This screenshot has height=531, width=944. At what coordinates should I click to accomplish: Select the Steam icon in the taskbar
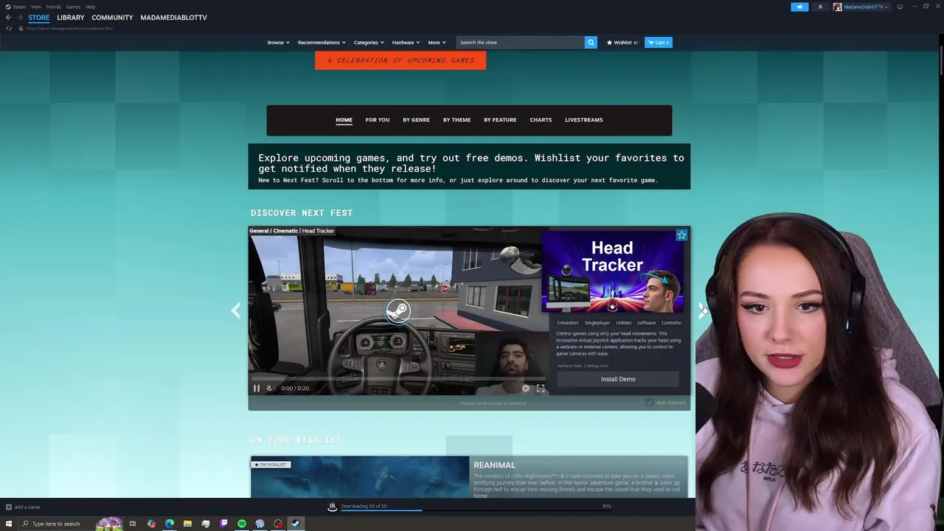coord(296,524)
